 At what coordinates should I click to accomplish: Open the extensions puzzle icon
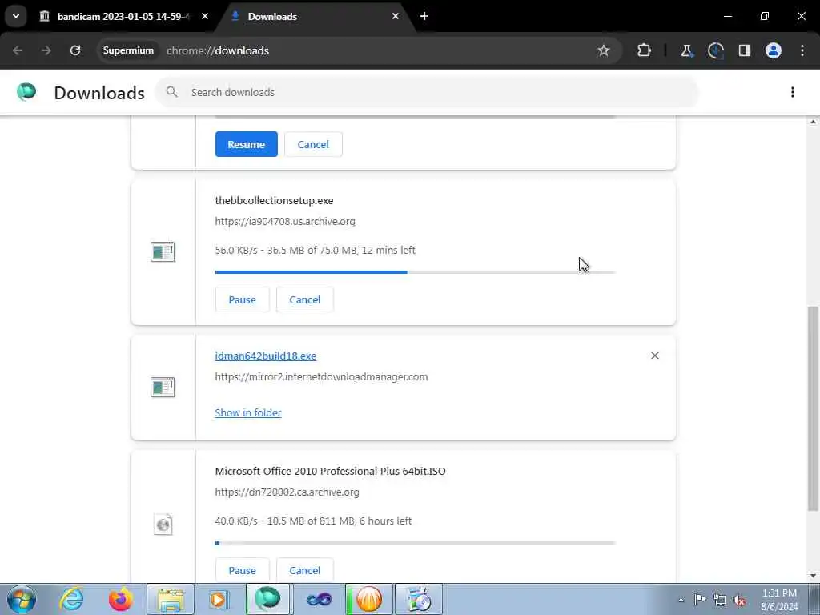click(x=645, y=50)
